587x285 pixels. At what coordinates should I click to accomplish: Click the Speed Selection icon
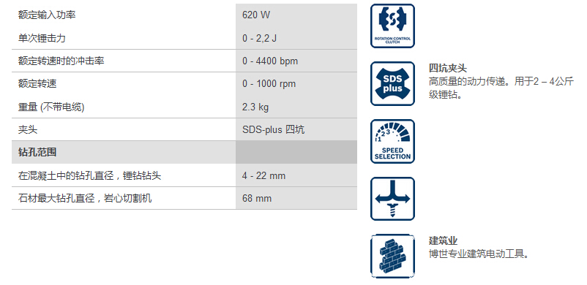point(392,141)
